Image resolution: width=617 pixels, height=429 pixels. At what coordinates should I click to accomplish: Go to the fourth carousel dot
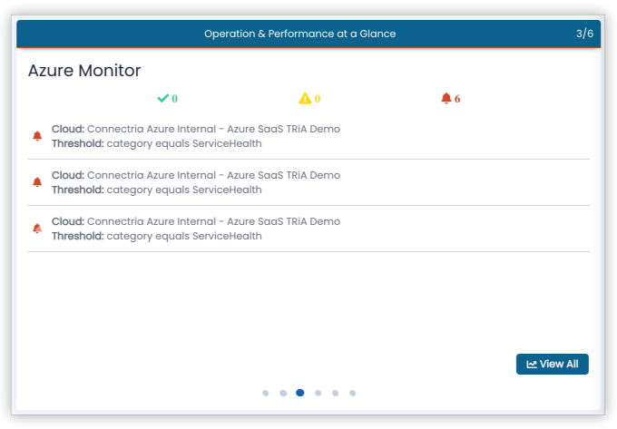[318, 393]
